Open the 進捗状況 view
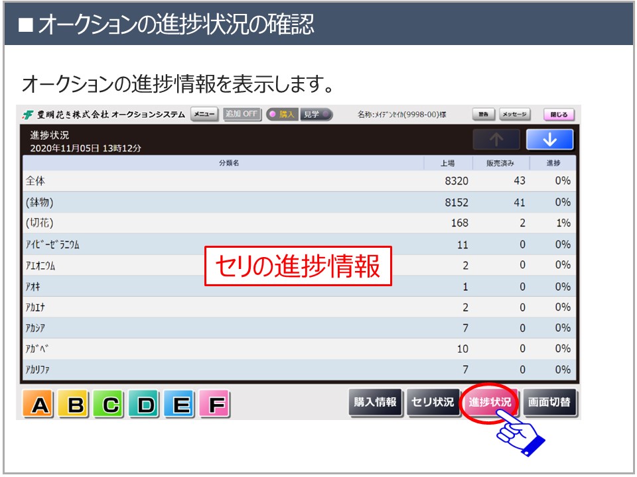The image size is (637, 477). tap(490, 402)
